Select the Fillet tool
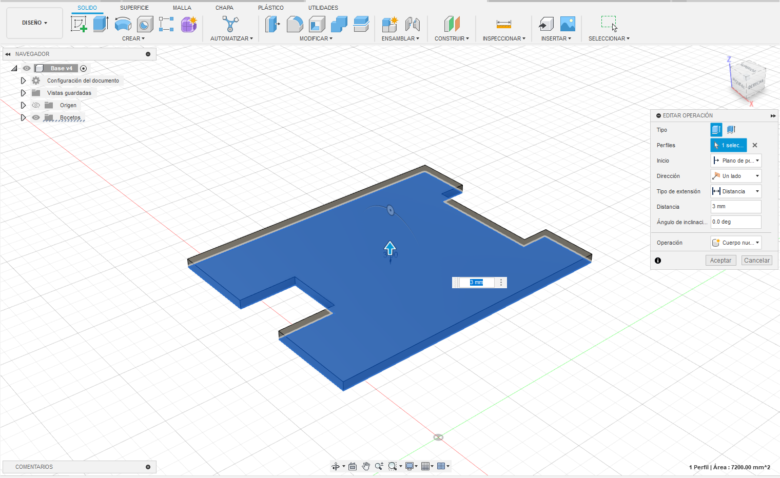The height and width of the screenshot is (478, 780). (x=295, y=24)
